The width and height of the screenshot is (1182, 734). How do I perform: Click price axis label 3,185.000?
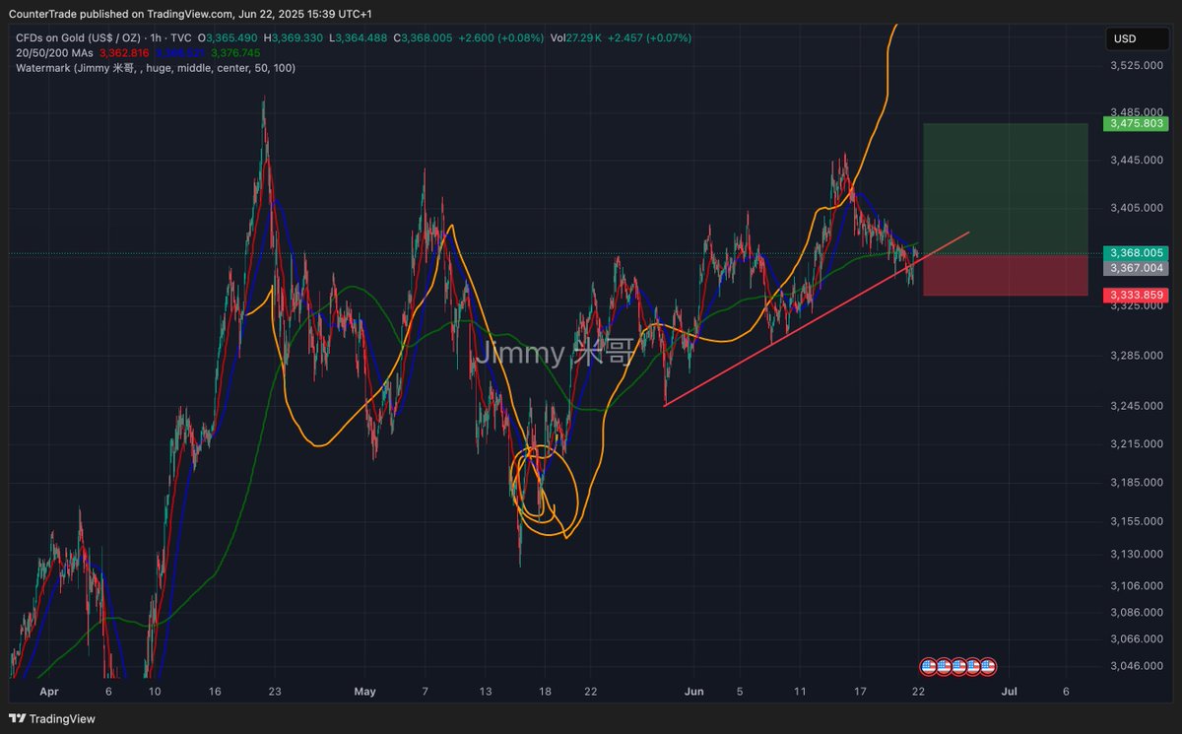1138,483
